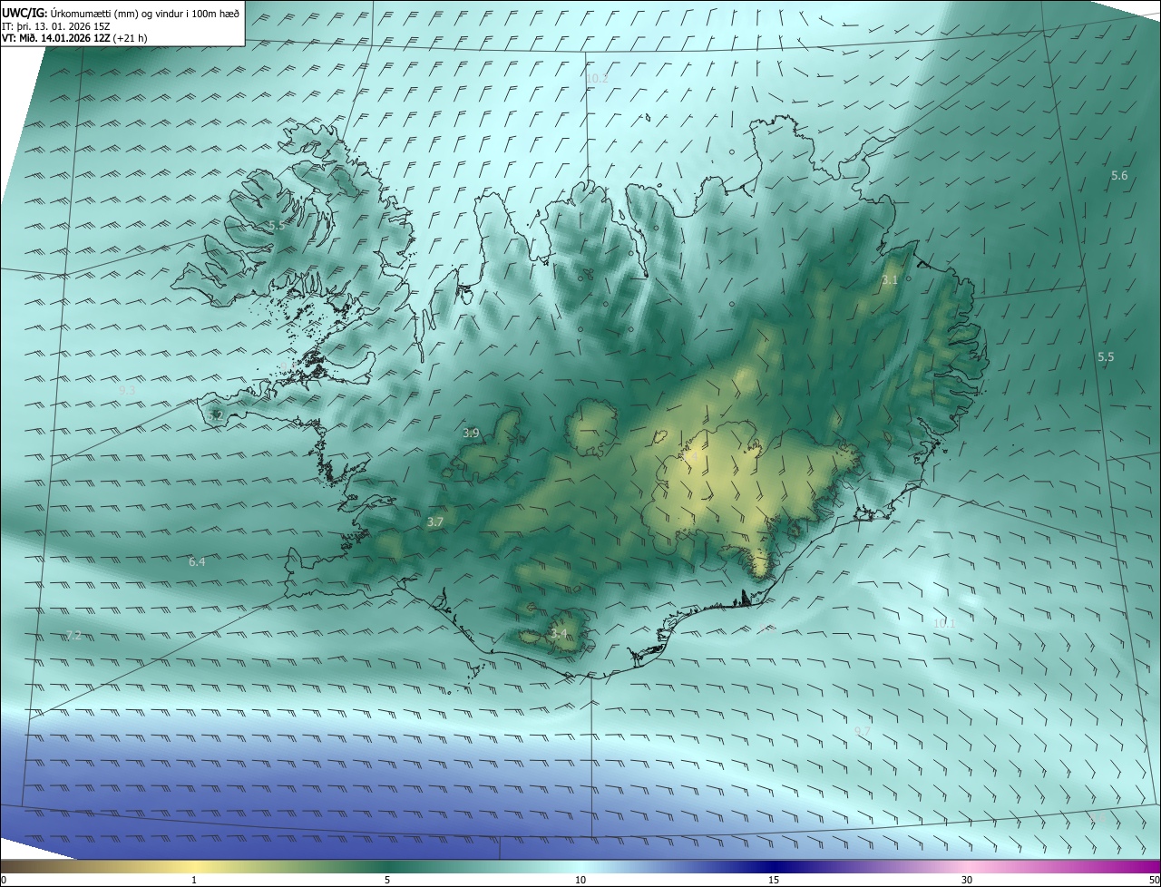Click the 3.4 value on the southern glacier
The width and height of the screenshot is (1161, 887).
click(559, 634)
